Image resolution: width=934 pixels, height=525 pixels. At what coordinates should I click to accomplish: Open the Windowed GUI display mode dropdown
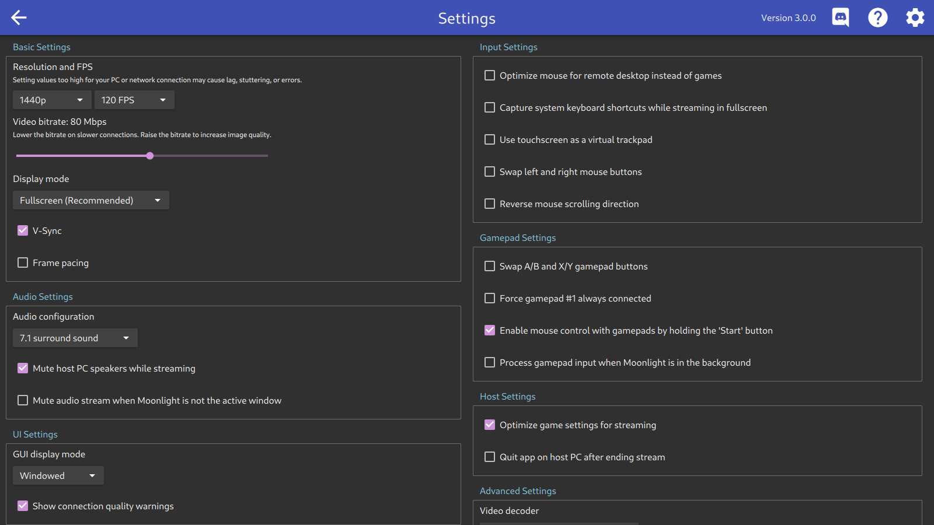tap(58, 475)
